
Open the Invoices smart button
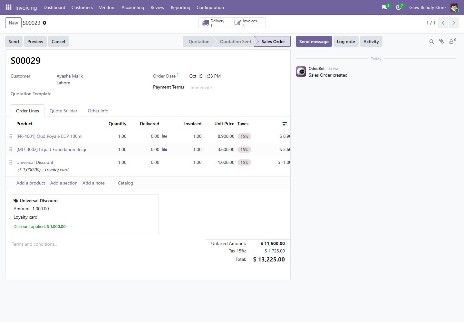click(249, 23)
